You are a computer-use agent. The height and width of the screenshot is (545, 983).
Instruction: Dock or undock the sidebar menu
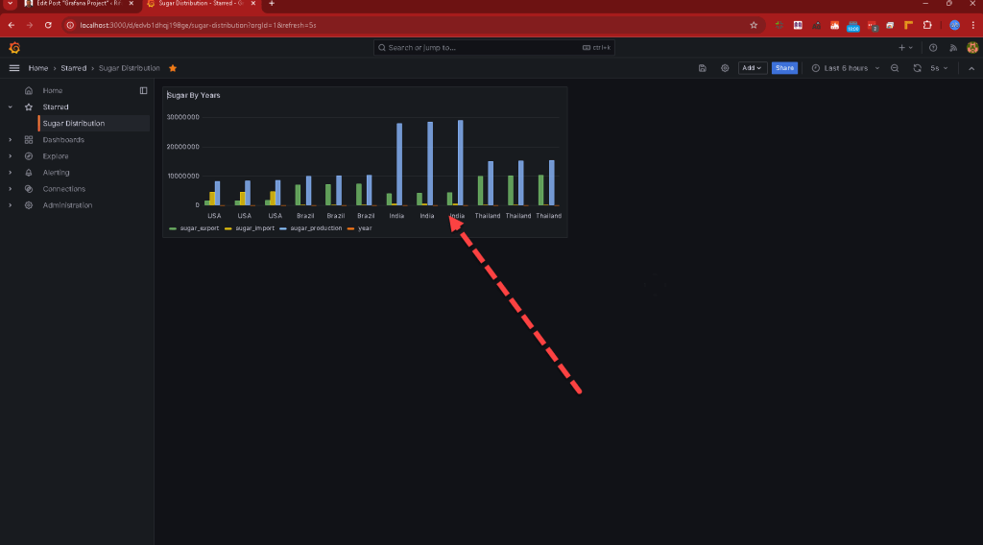click(144, 91)
